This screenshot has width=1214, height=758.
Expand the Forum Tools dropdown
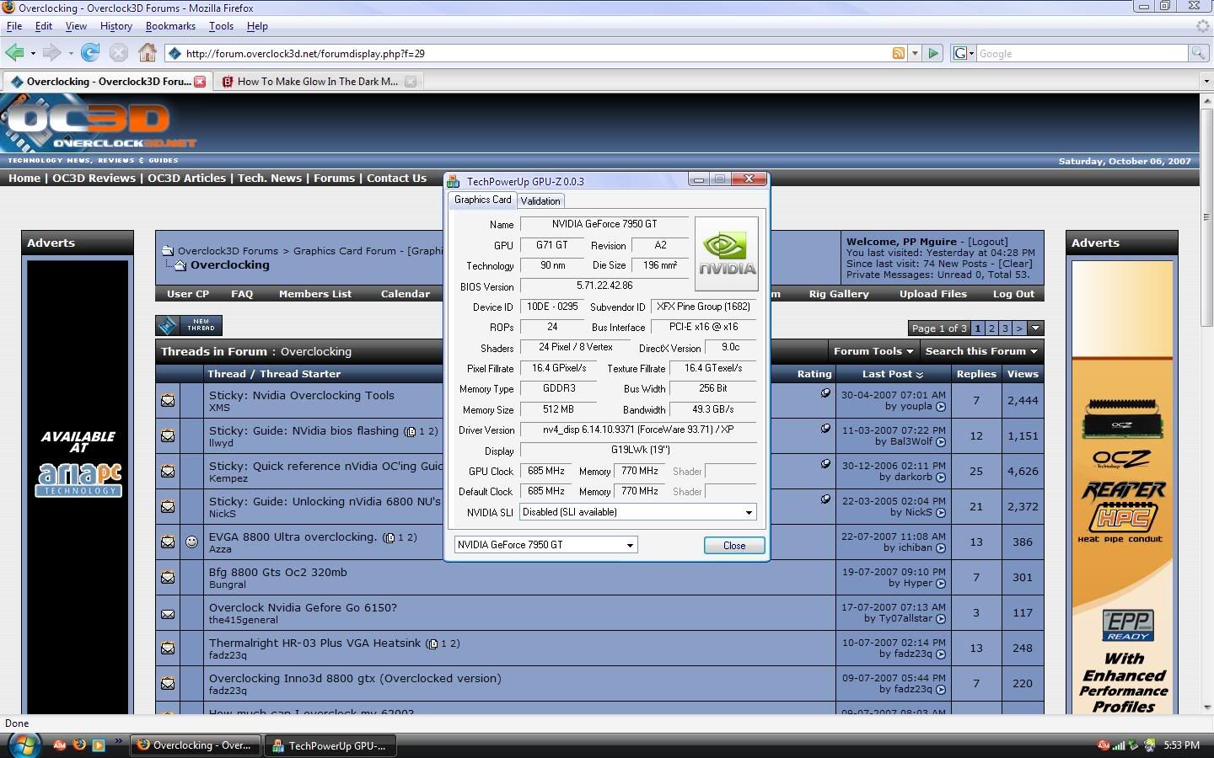pyautogui.click(x=873, y=351)
